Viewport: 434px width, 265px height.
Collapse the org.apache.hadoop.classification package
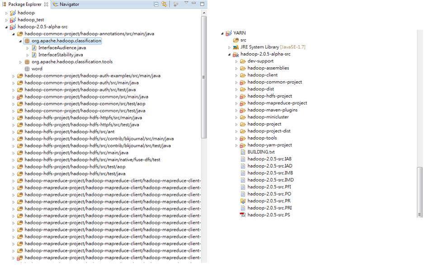click(x=20, y=41)
